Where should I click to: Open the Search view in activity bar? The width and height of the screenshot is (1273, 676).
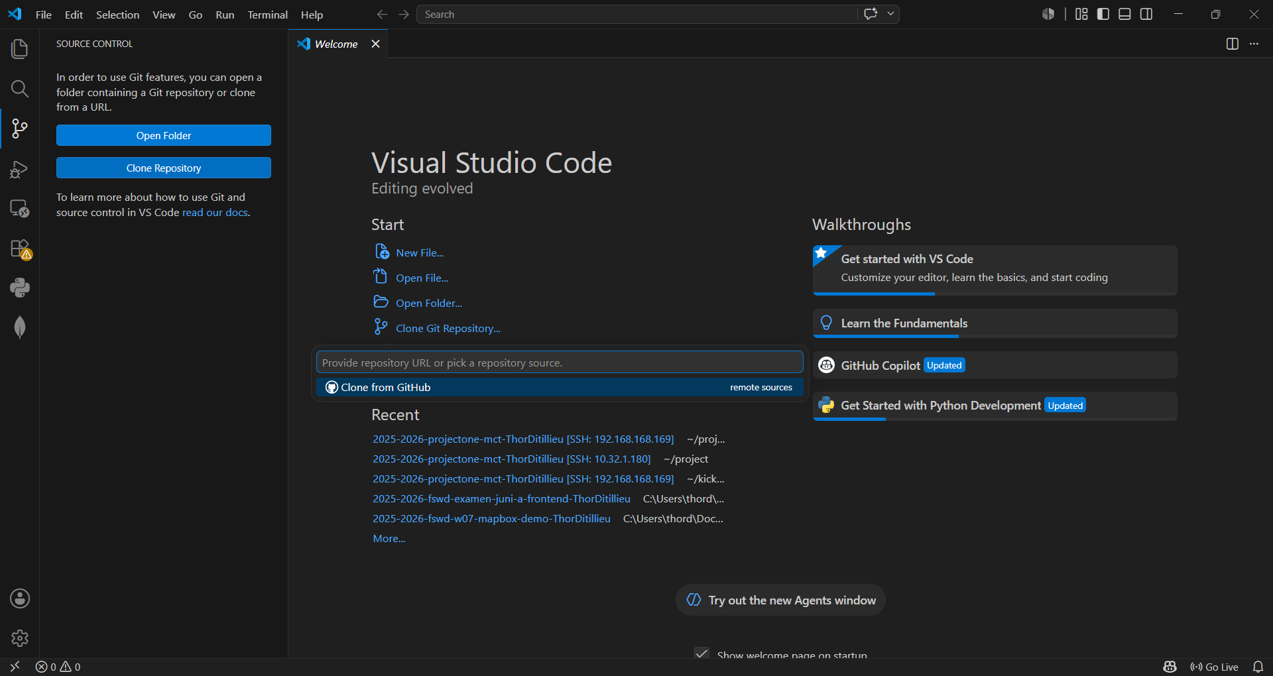click(19, 88)
